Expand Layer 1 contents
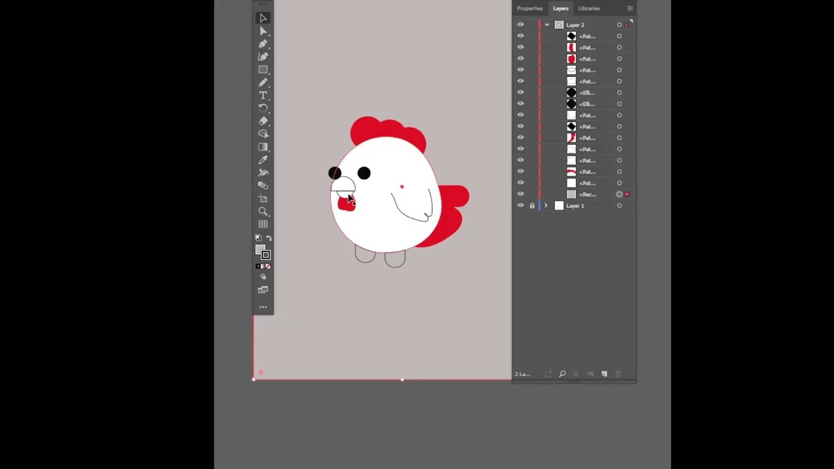This screenshot has height=469, width=834. (546, 206)
